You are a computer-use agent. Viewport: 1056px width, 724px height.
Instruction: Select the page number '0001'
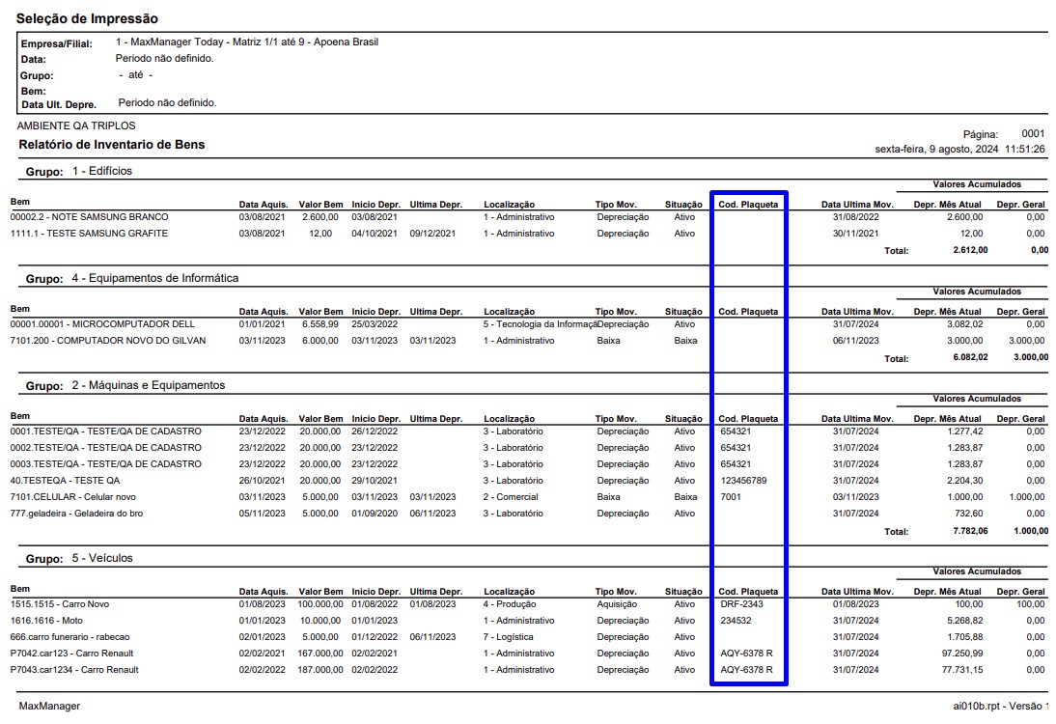(1033, 133)
